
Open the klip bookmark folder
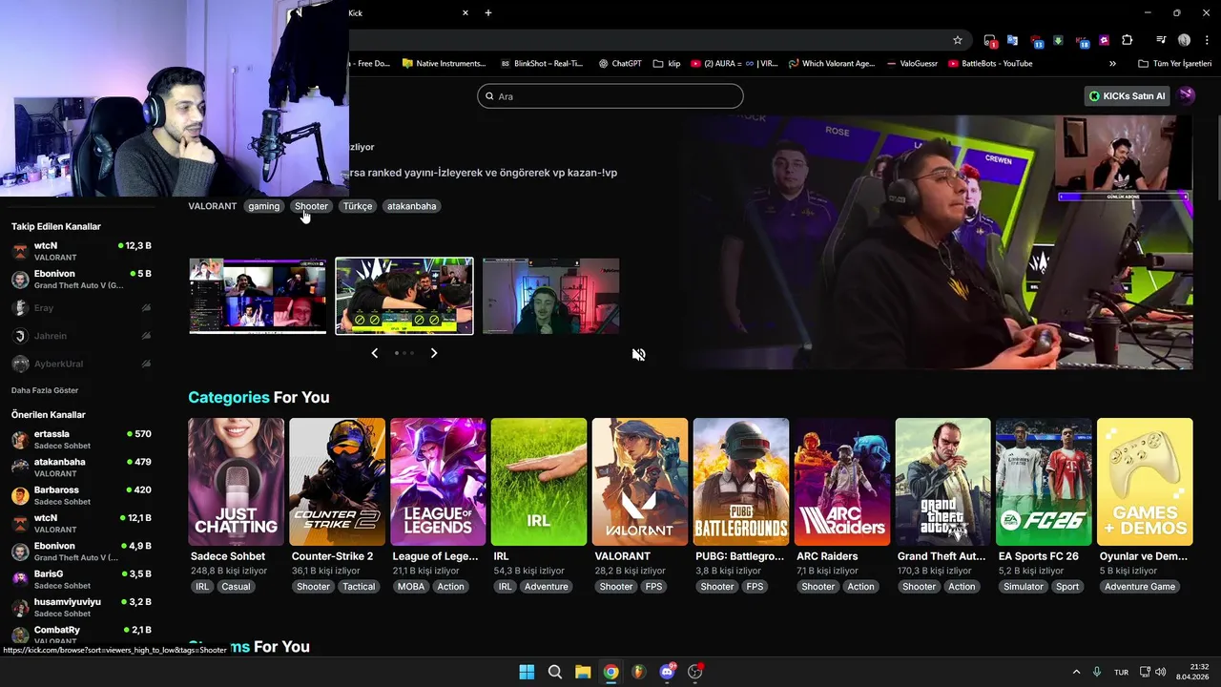point(667,64)
